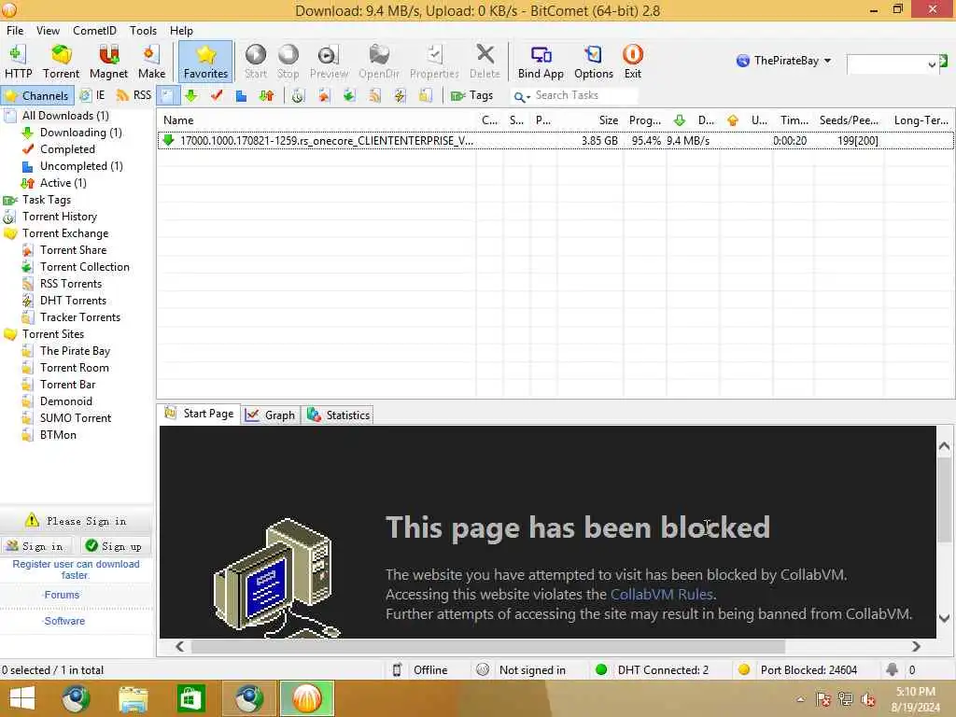The height and width of the screenshot is (717, 956).
Task: Open the Make torrent tool
Action: point(151,63)
